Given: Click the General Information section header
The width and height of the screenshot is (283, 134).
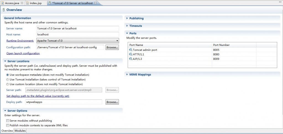Looking at the screenshot, I should click(17, 18).
